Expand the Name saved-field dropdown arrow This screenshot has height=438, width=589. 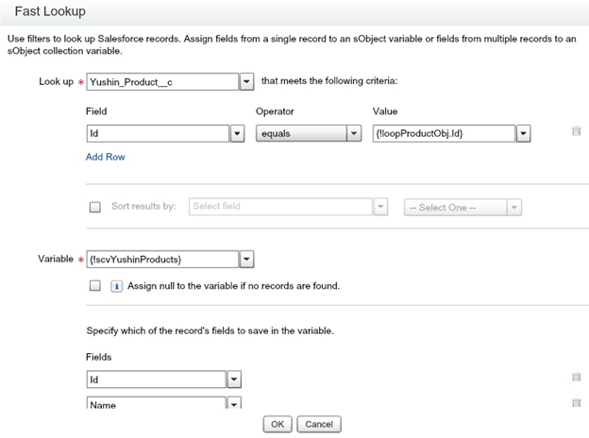click(x=235, y=404)
